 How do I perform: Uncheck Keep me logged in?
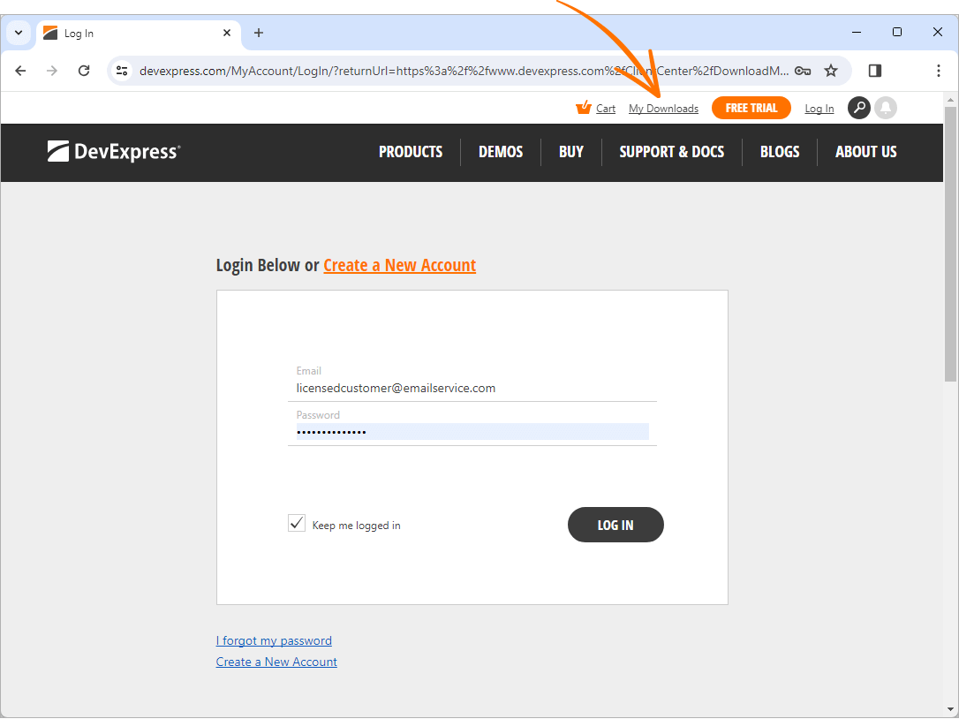[297, 523]
